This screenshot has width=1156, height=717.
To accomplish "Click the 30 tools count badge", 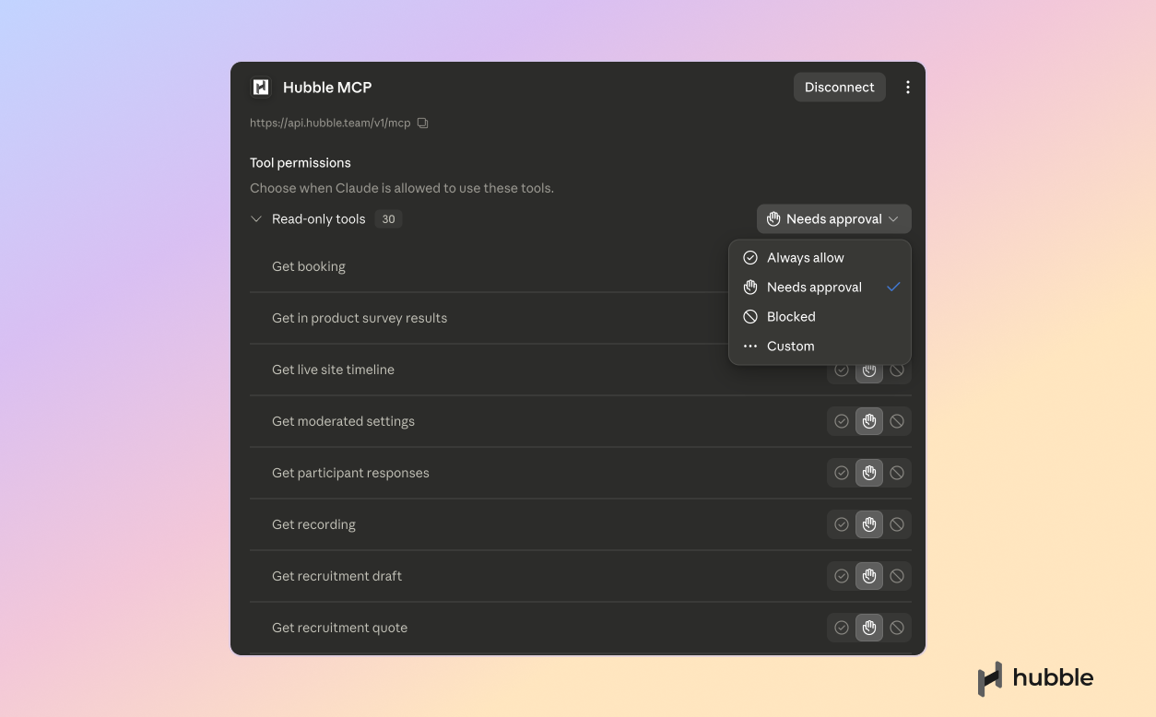I will tap(388, 219).
